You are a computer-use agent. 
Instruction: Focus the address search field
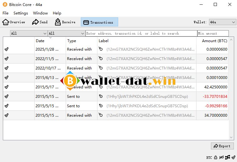click(x=141, y=33)
